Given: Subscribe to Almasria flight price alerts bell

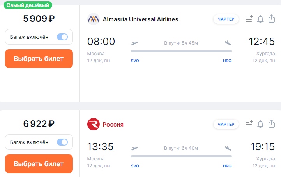Looking at the screenshot, I should pos(260,19).
